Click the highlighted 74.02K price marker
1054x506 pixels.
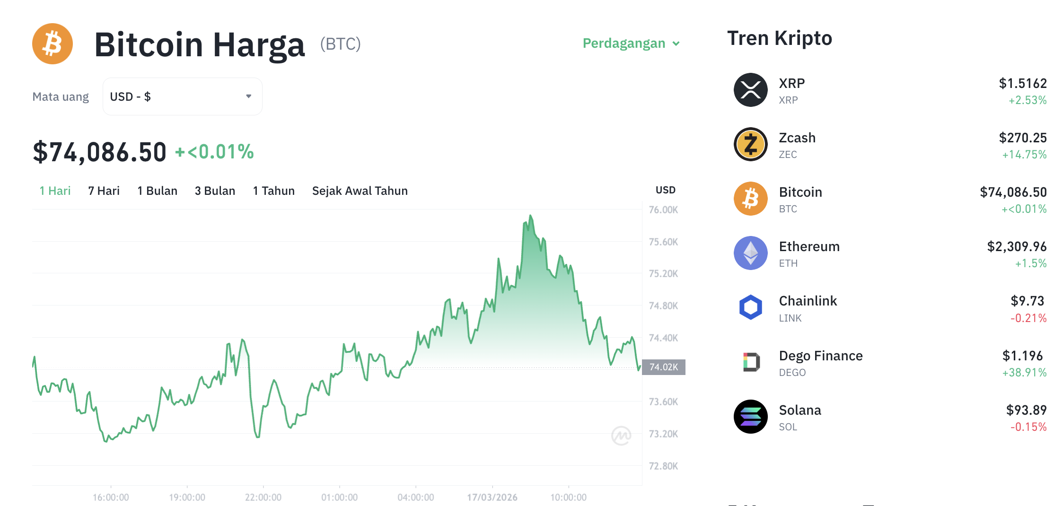663,366
